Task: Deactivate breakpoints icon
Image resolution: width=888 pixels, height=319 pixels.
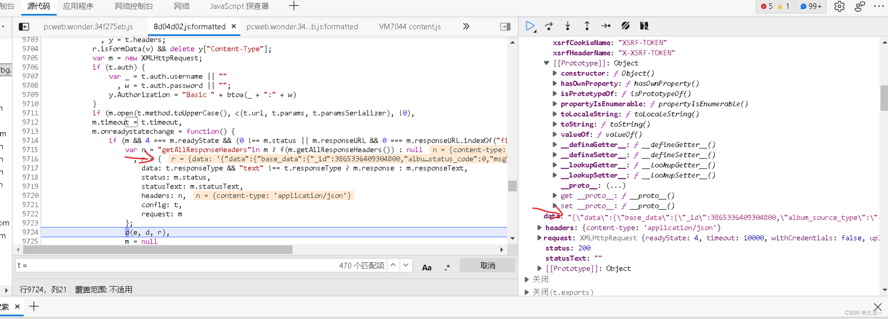Action: pos(626,26)
